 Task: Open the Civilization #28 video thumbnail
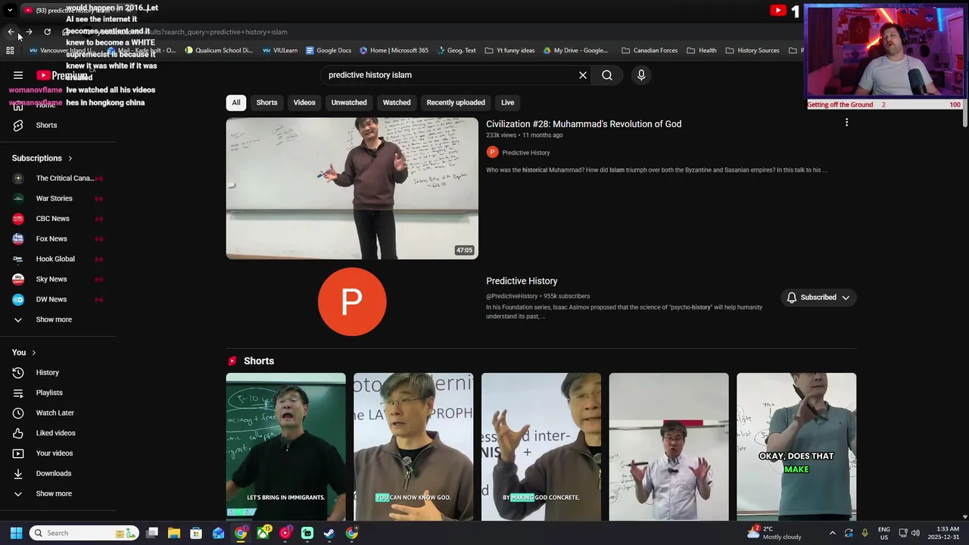click(352, 188)
